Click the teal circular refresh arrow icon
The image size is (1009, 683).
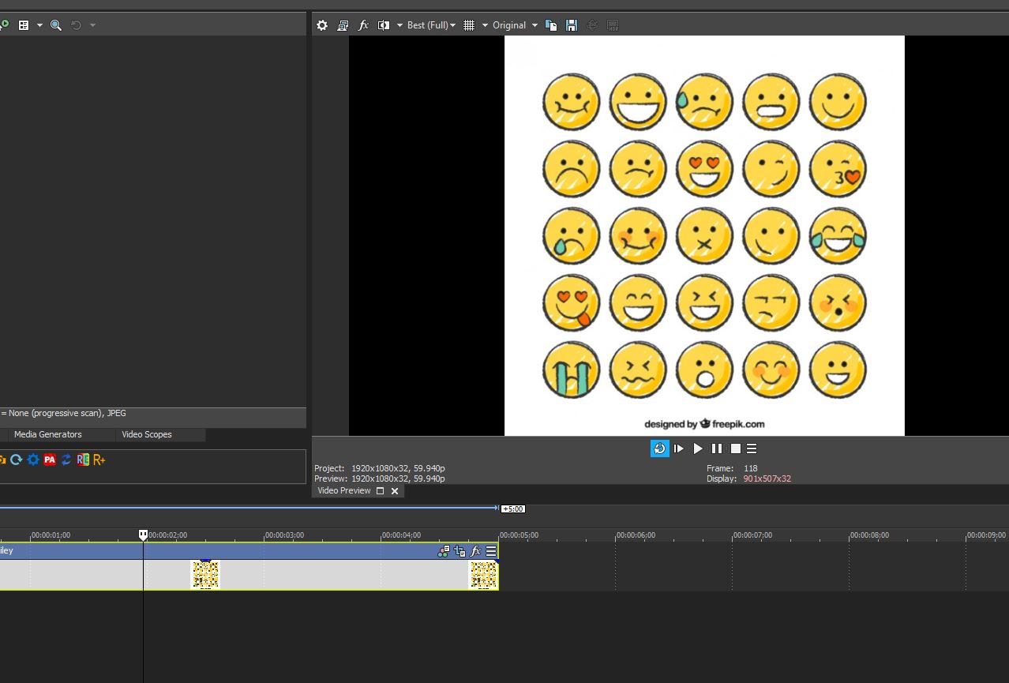(x=16, y=460)
